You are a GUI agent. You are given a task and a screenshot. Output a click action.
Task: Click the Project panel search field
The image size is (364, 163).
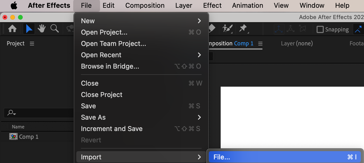pyautogui.click(x=39, y=113)
